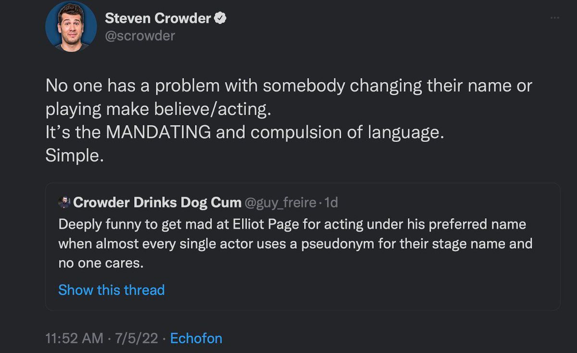The width and height of the screenshot is (577, 353).
Task: Click "playing make believe/acting." tweet line
Action: [158, 110]
